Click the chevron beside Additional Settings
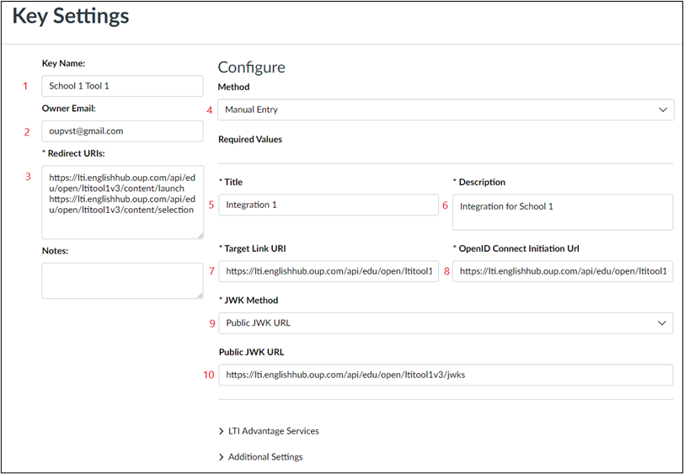 [x=222, y=457]
